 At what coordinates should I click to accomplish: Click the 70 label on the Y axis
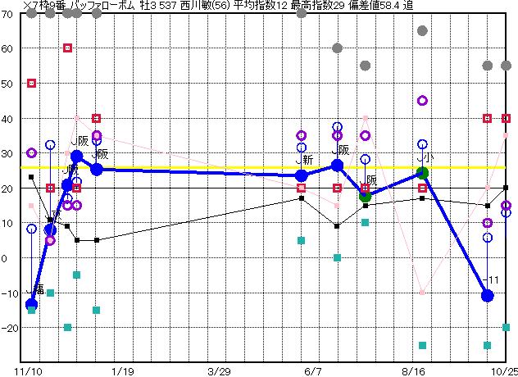click(x=7, y=14)
